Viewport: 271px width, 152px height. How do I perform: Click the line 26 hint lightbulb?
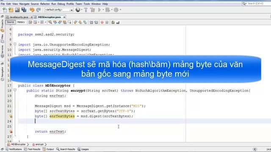tap(11, 131)
